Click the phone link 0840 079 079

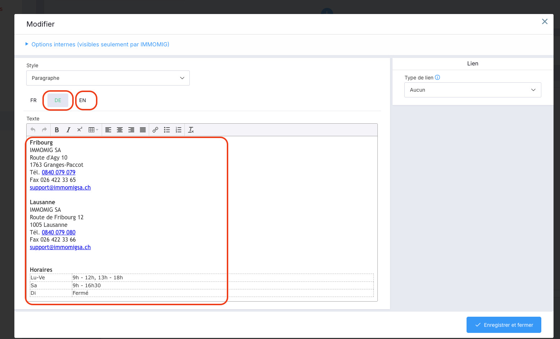tap(59, 172)
